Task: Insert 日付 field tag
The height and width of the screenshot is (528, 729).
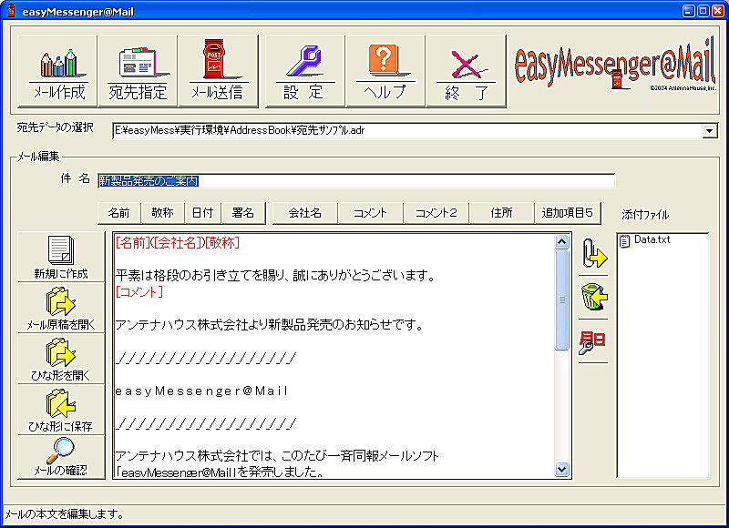Action: [202, 213]
